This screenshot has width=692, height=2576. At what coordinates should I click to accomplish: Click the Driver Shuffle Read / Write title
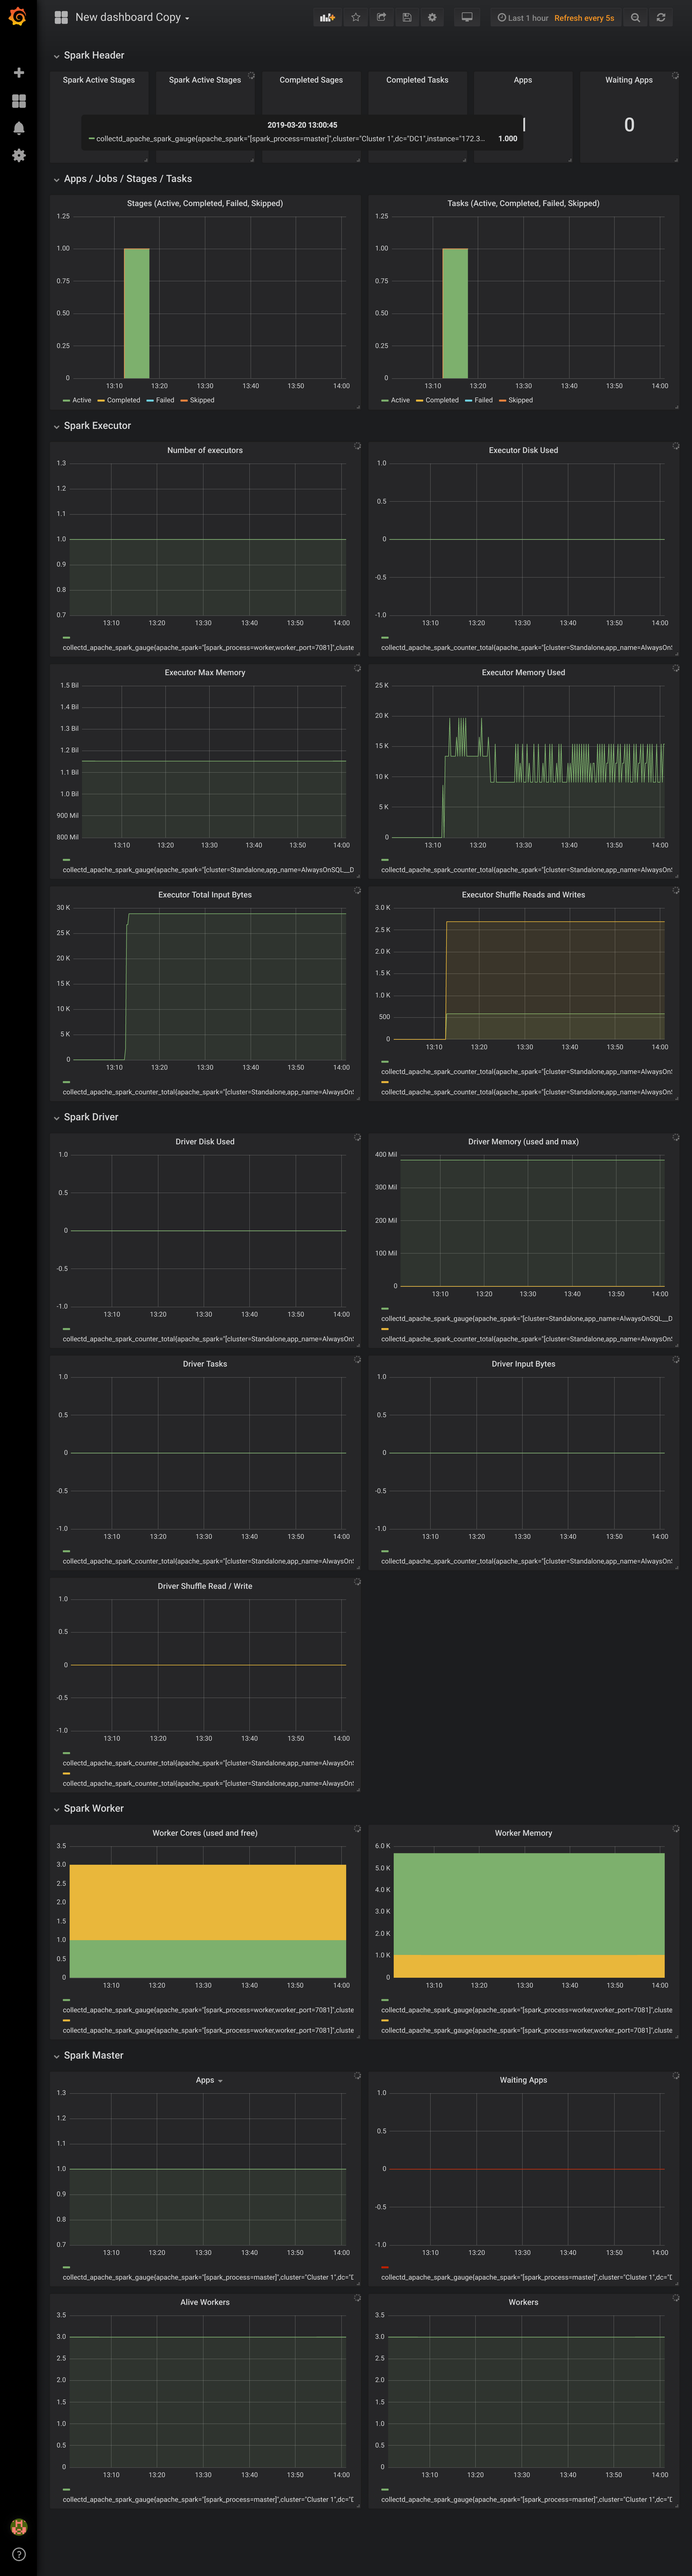click(205, 1586)
